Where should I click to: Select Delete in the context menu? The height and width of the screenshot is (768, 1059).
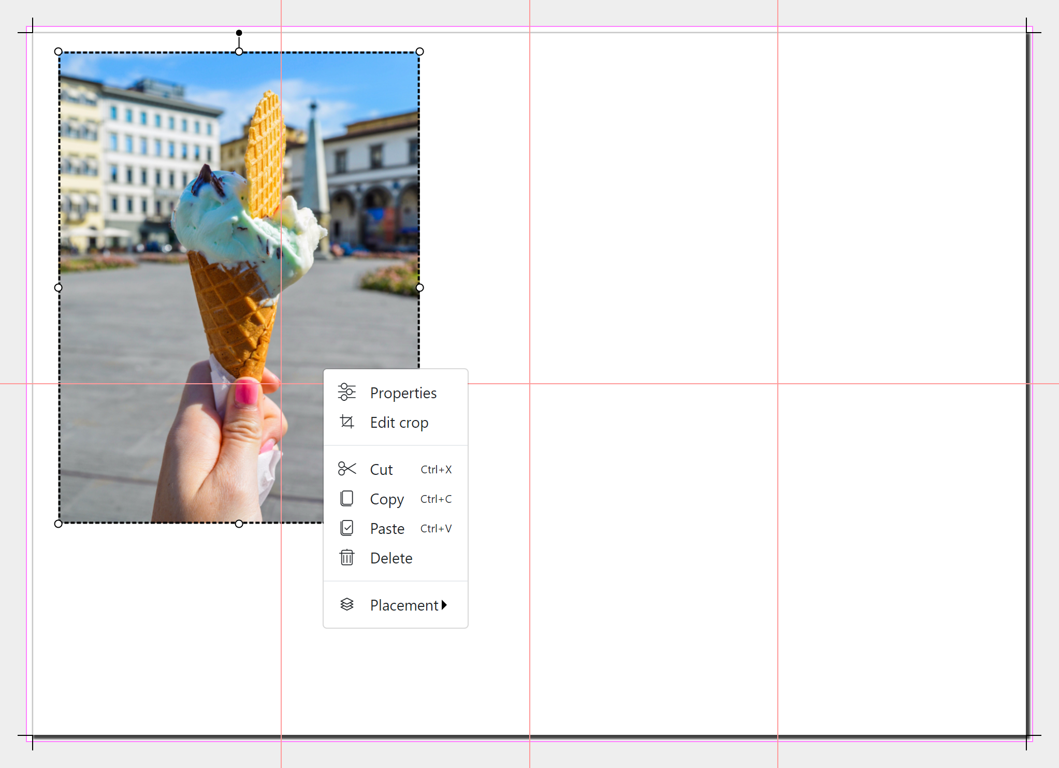coord(391,558)
